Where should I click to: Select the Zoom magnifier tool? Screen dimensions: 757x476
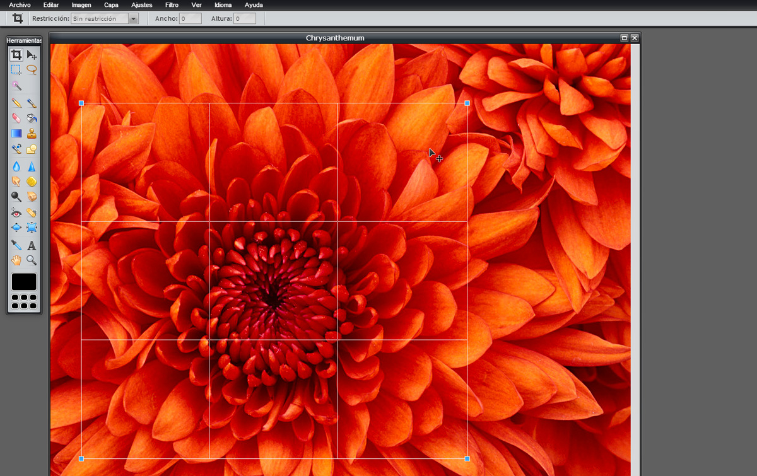click(32, 260)
